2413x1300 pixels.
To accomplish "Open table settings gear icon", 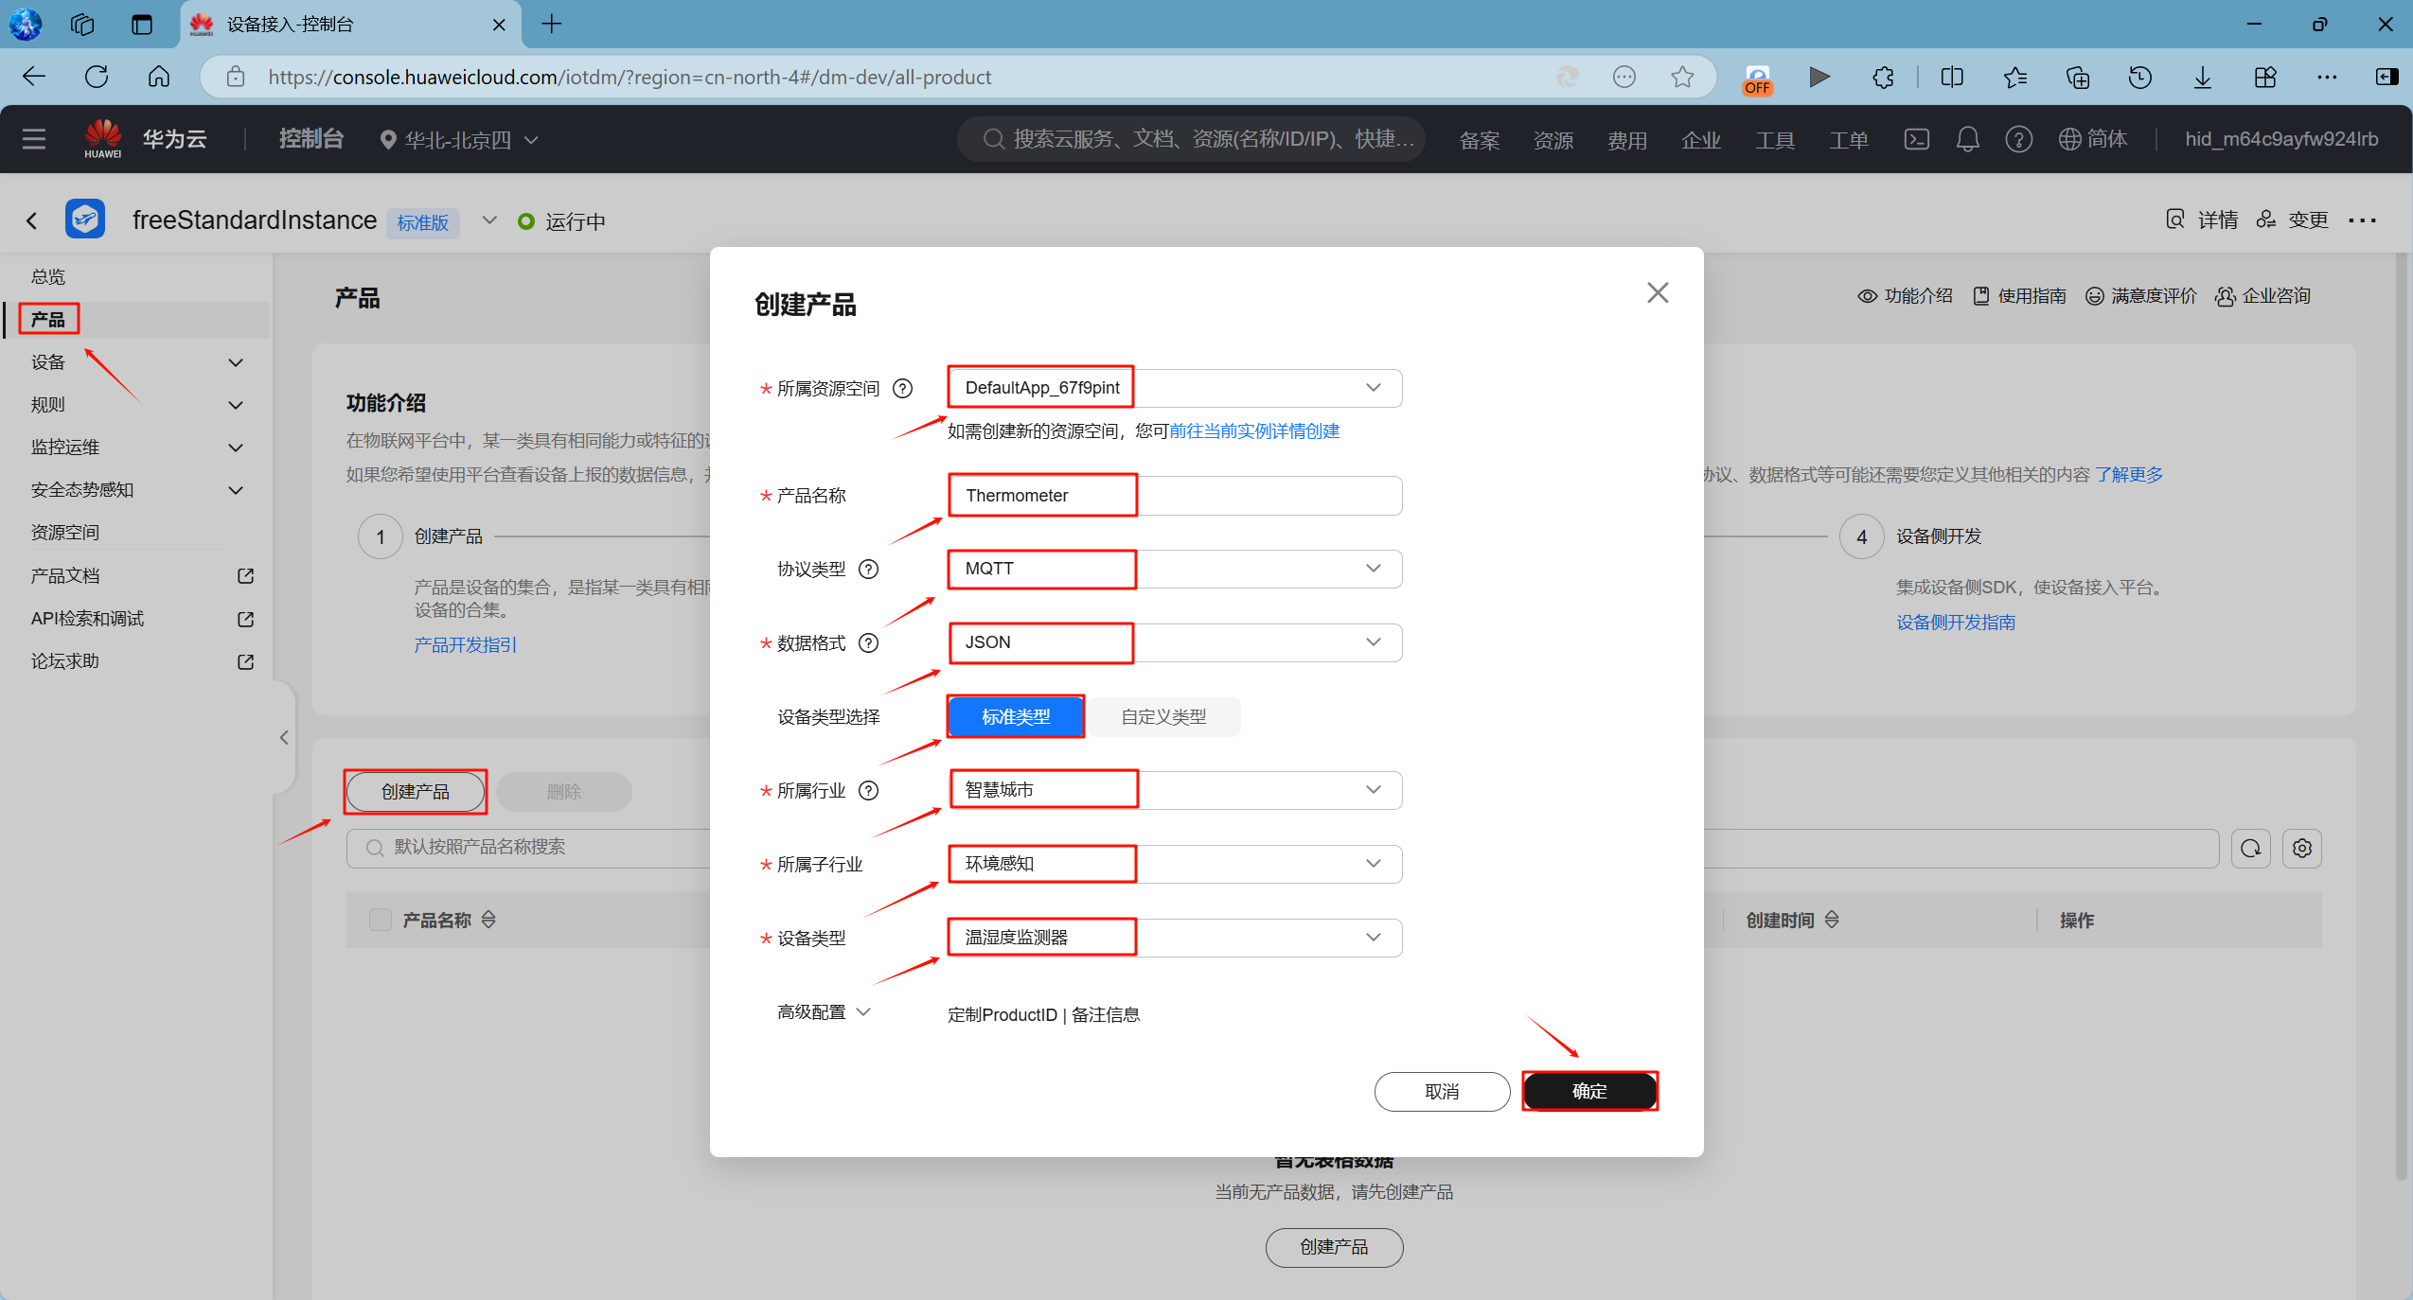I will [2301, 849].
